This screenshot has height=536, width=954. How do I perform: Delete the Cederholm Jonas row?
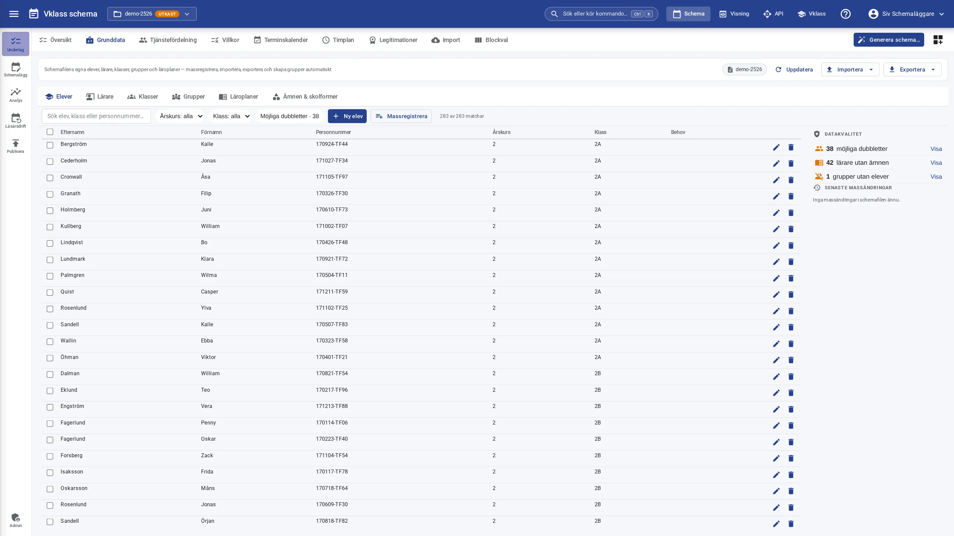coord(791,163)
